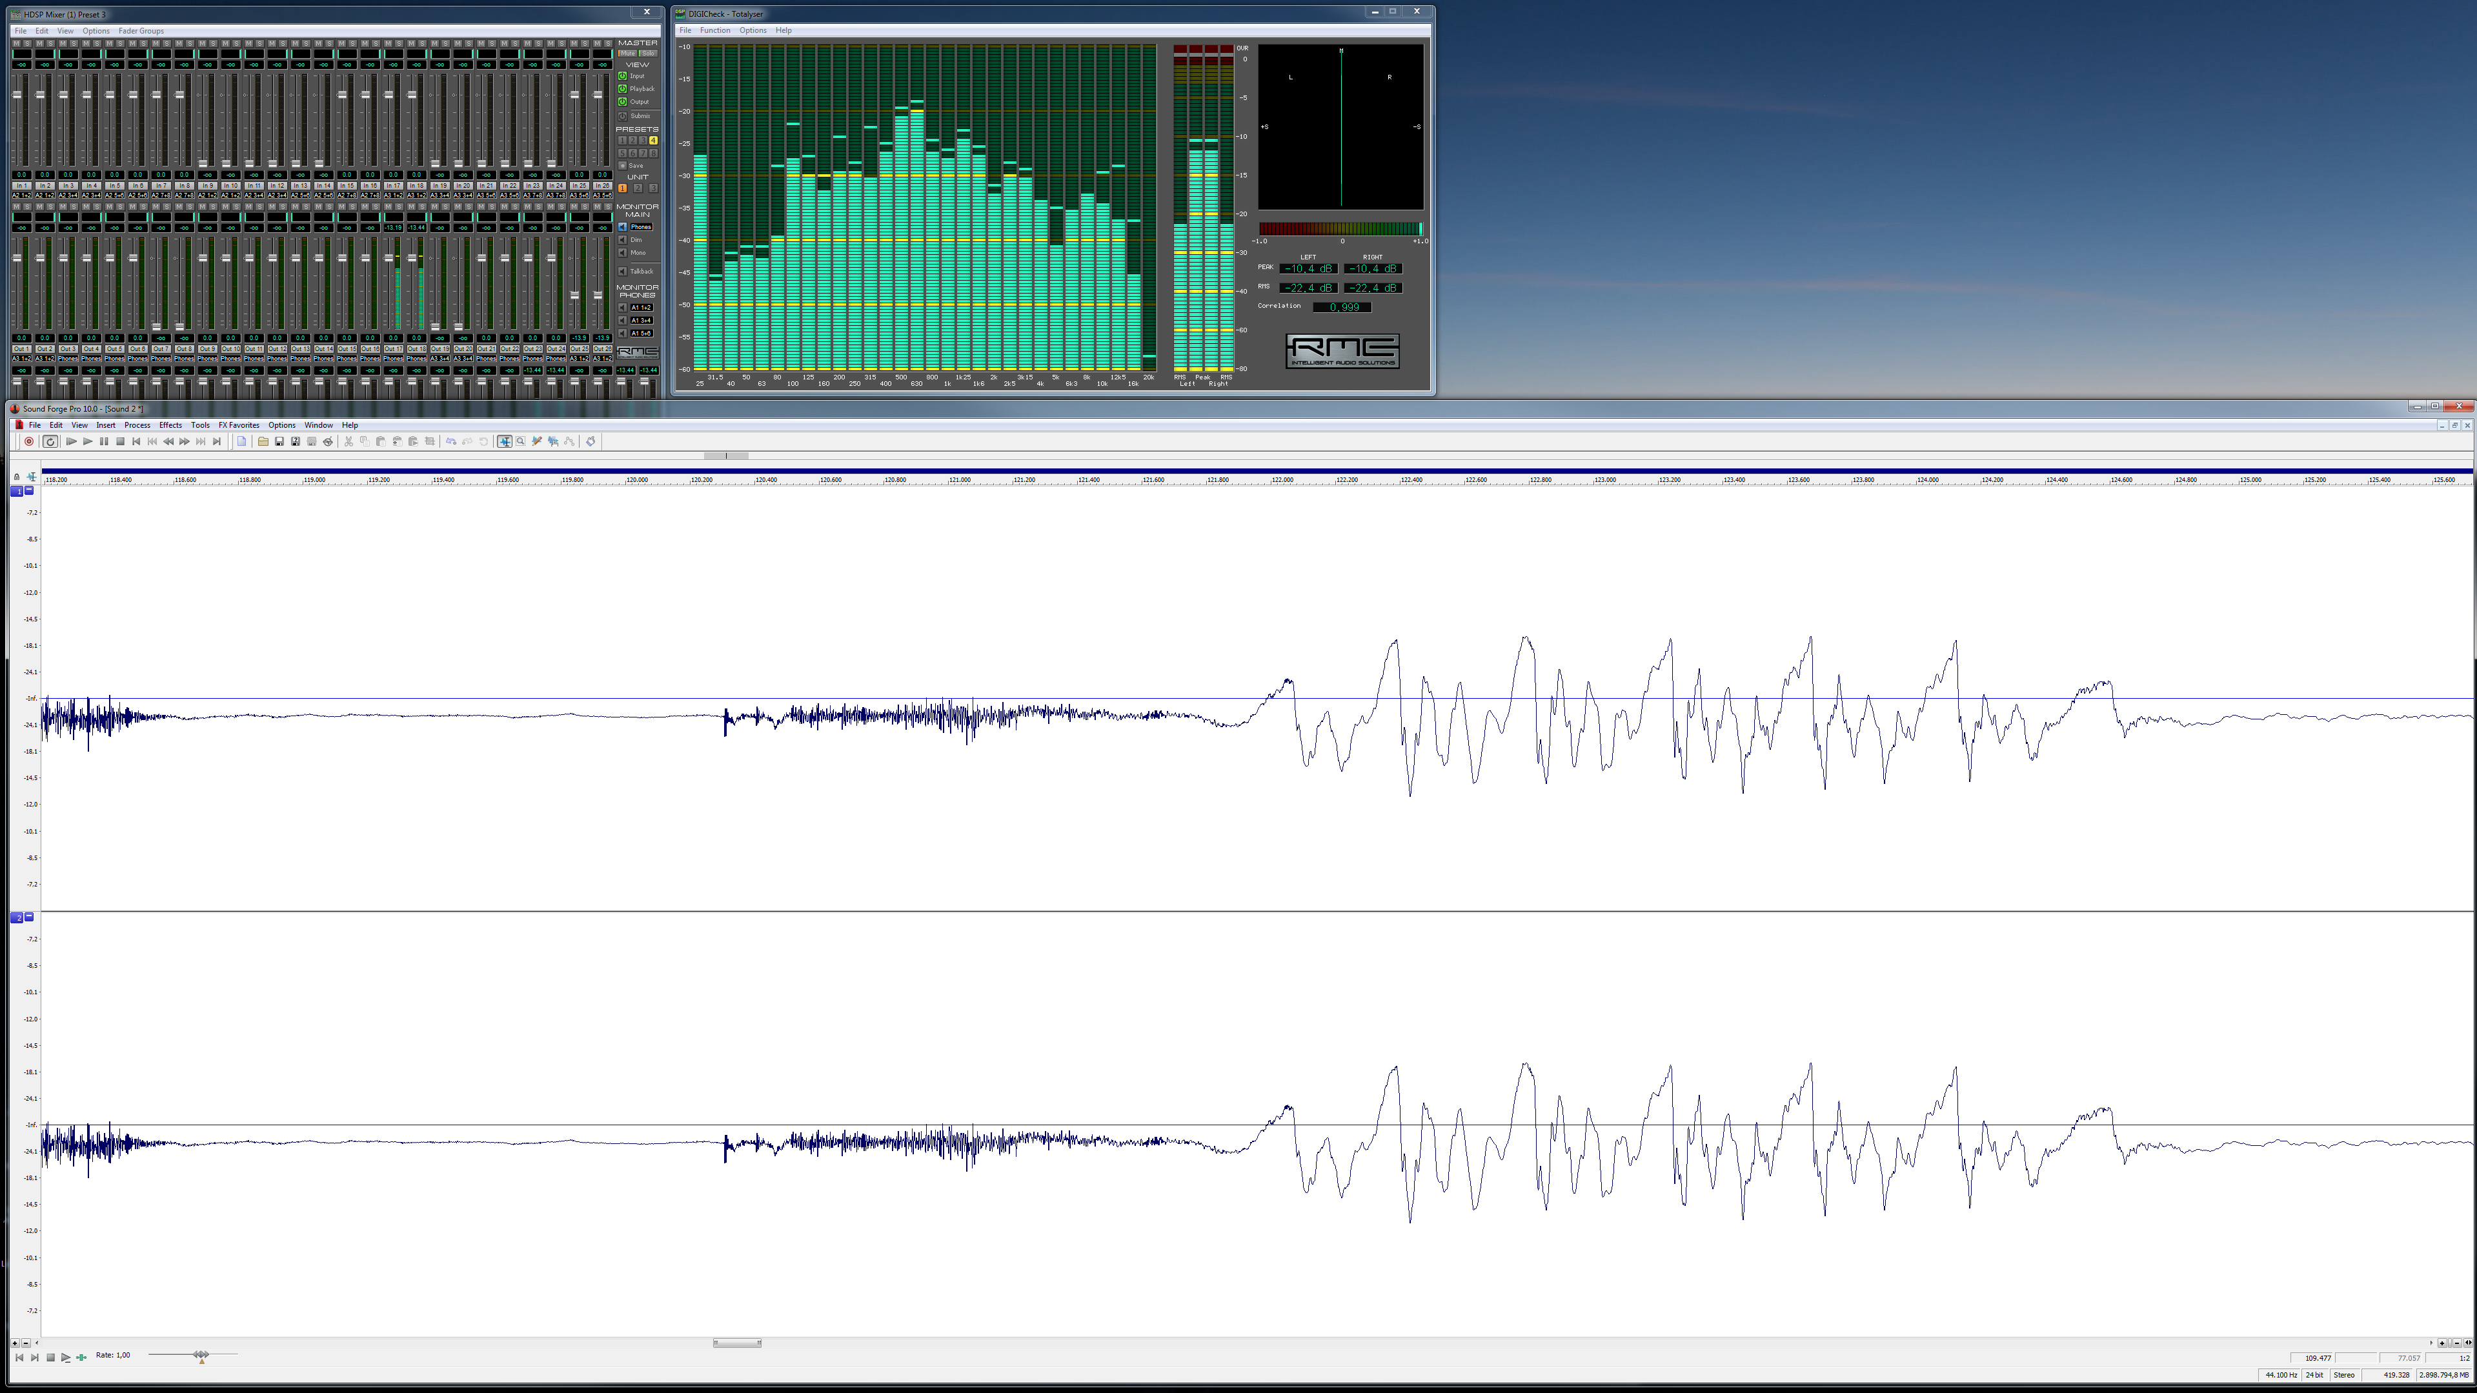Viewport: 2477px width, 1393px height.
Task: Toggle the Submix view in HDSP Mixer
Action: [x=623, y=116]
